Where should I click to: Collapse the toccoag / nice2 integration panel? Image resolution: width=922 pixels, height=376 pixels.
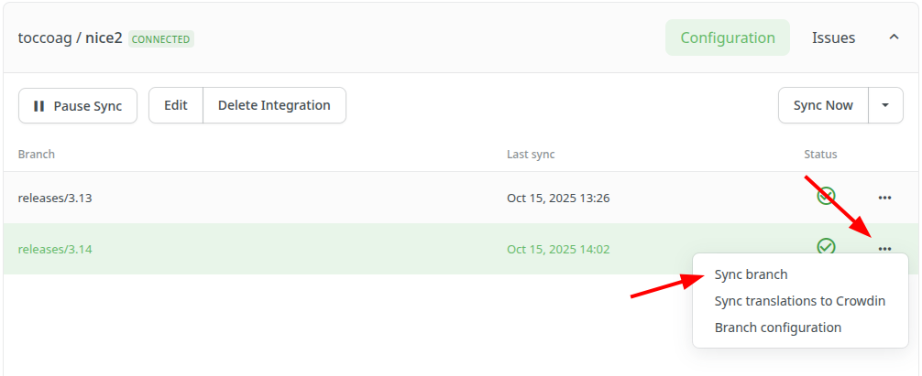click(x=894, y=38)
